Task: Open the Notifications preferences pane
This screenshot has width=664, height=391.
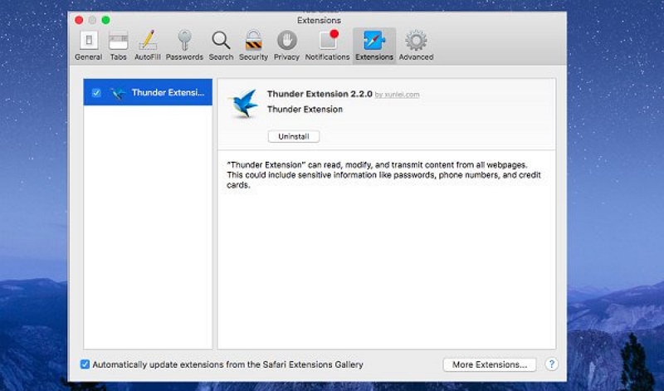Action: tap(327, 46)
